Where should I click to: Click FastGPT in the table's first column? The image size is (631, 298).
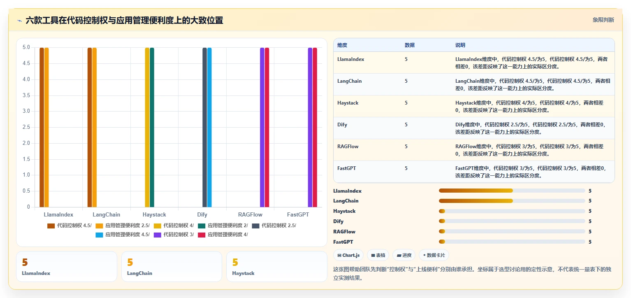coord(347,168)
